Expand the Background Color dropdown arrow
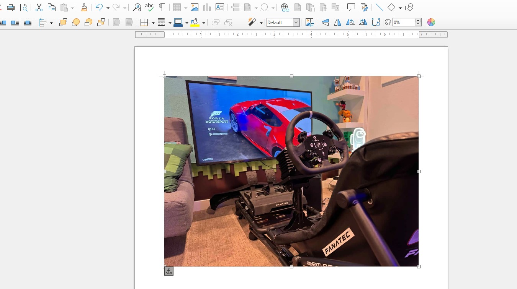The width and height of the screenshot is (517, 289). pyautogui.click(x=203, y=23)
